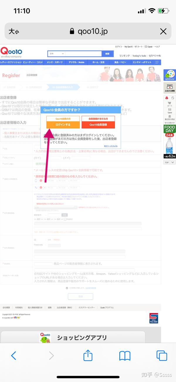Click the 販売者名 input field
This screenshot has width=176, height=382.
[43, 263]
